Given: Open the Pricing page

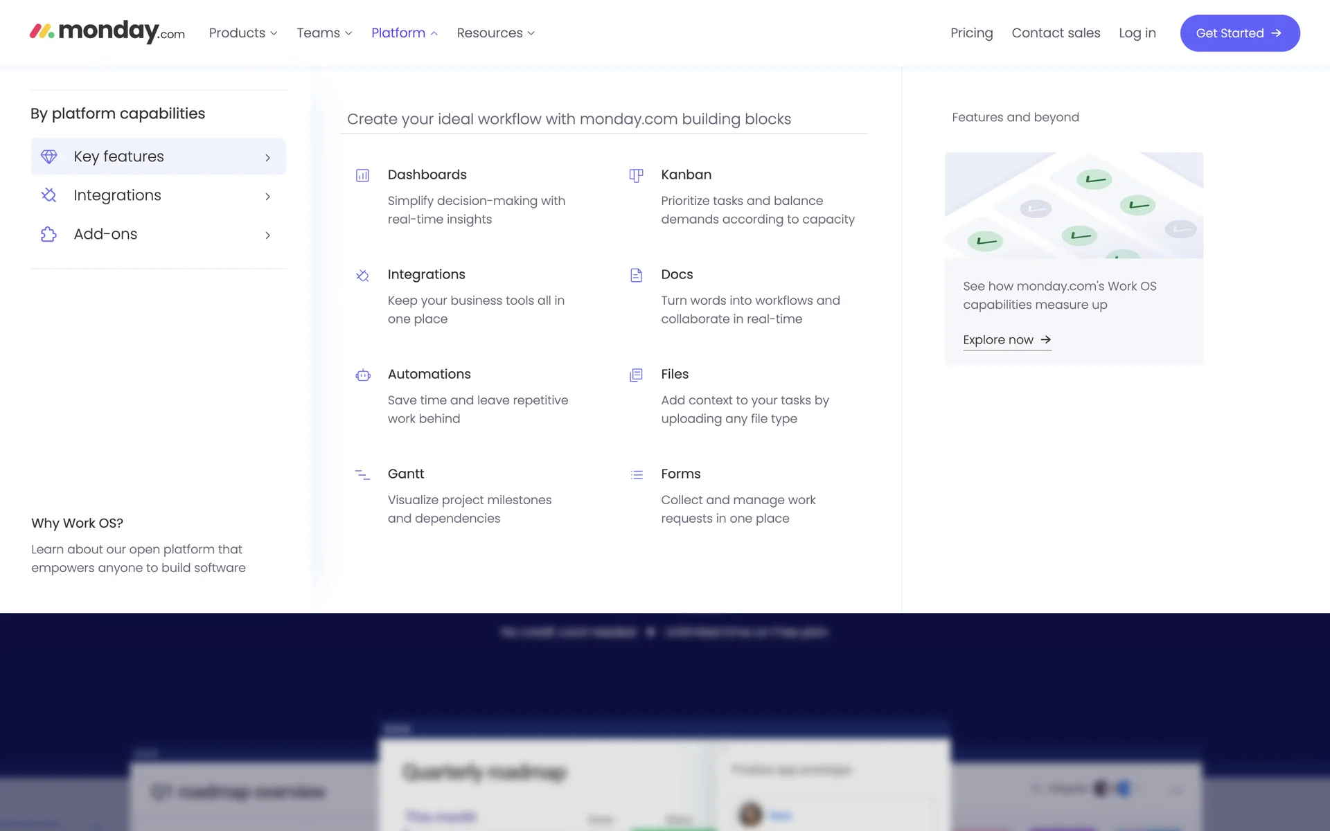Looking at the screenshot, I should pyautogui.click(x=971, y=33).
